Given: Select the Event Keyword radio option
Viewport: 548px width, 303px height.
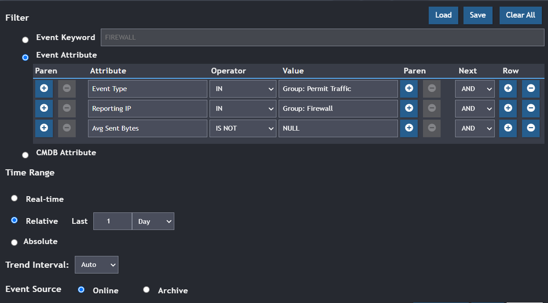Looking at the screenshot, I should click(25, 40).
